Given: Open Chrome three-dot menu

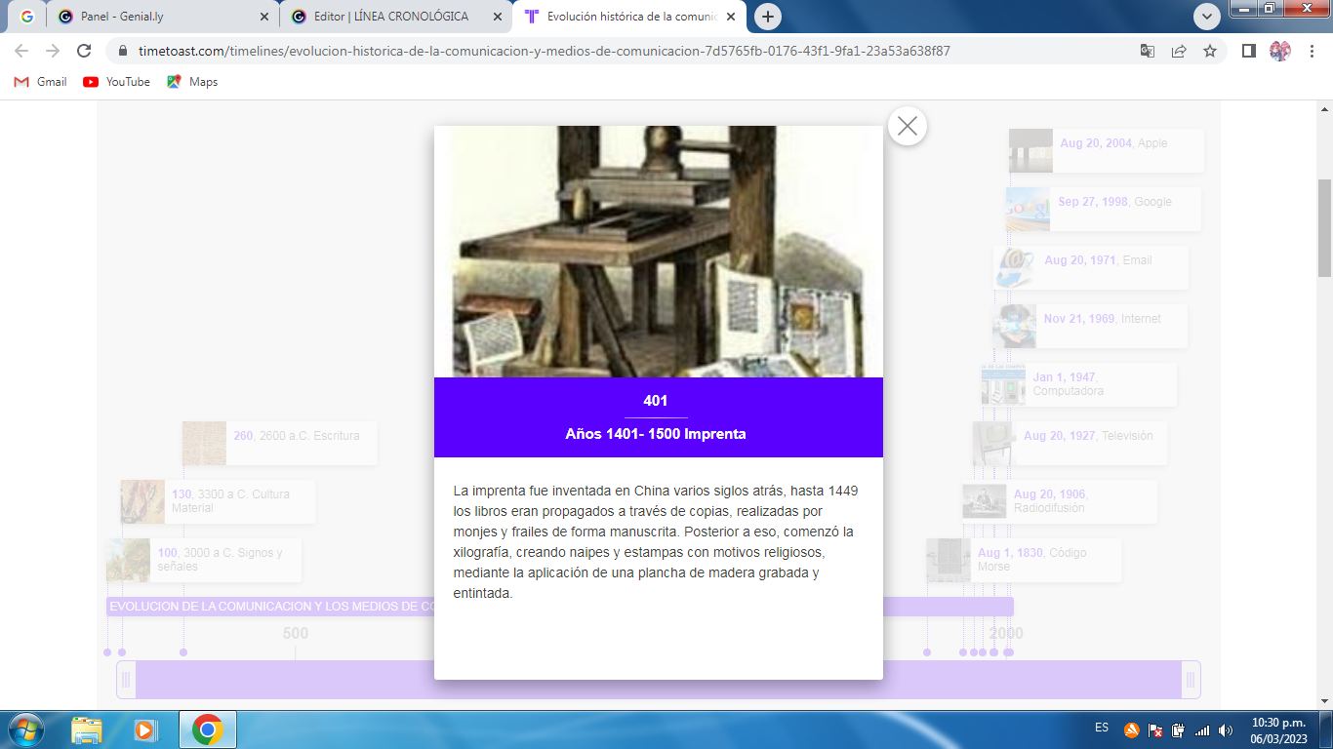Looking at the screenshot, I should coord(1311,51).
